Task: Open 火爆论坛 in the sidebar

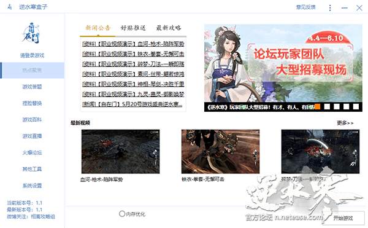Action: 32,152
